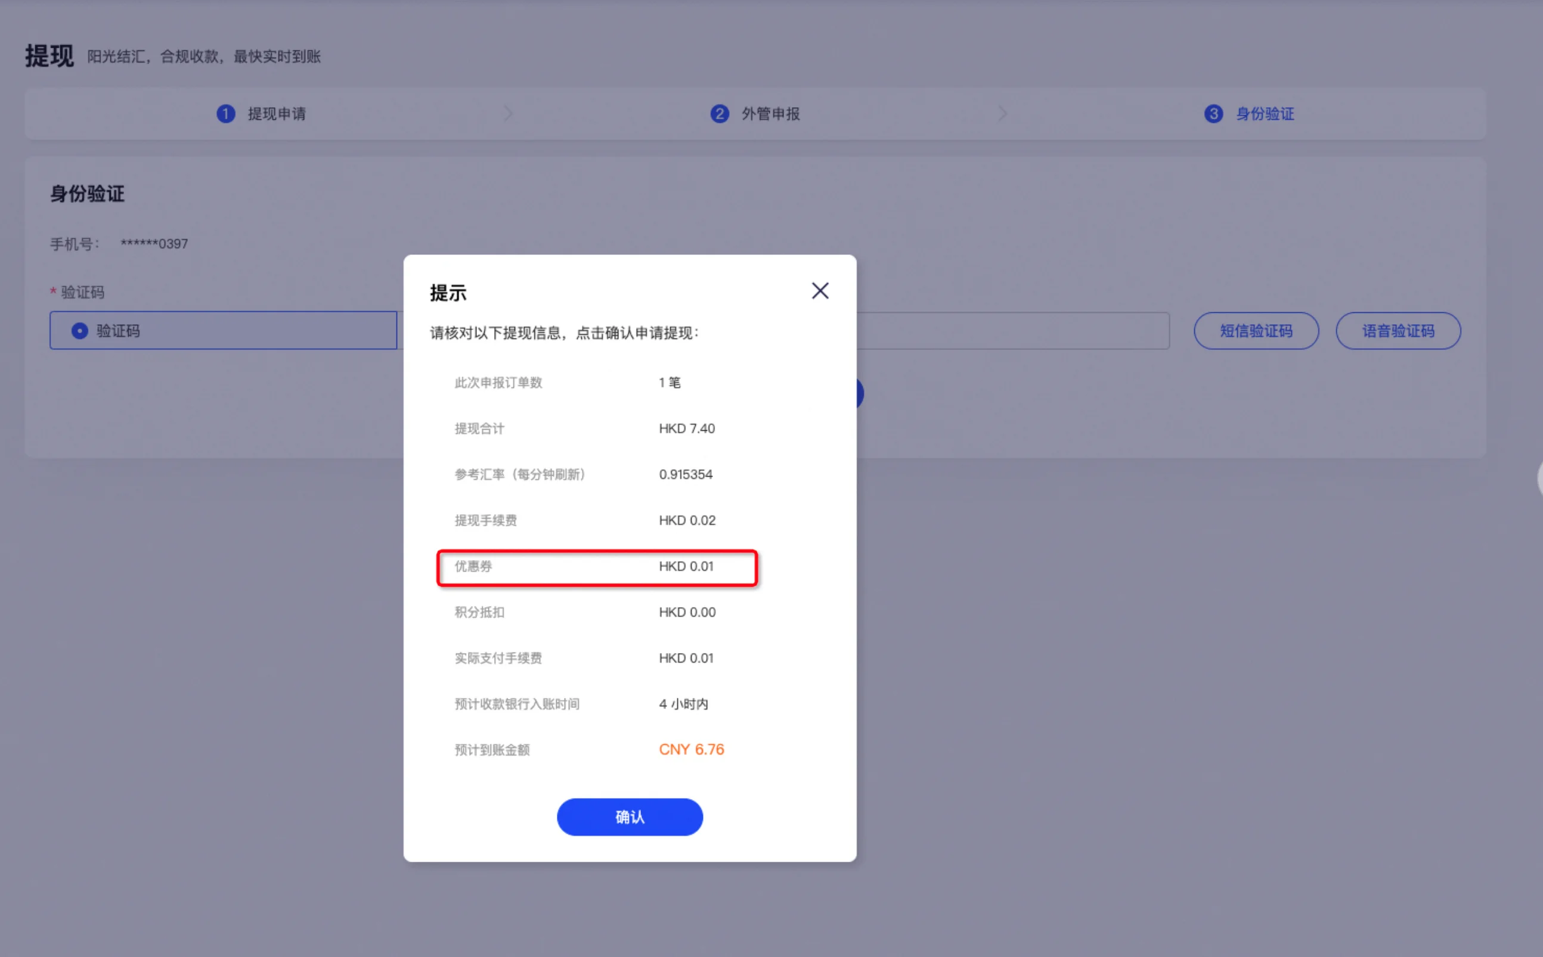The height and width of the screenshot is (957, 1543).
Task: Click the 身份验证 step label
Action: 1265,114
